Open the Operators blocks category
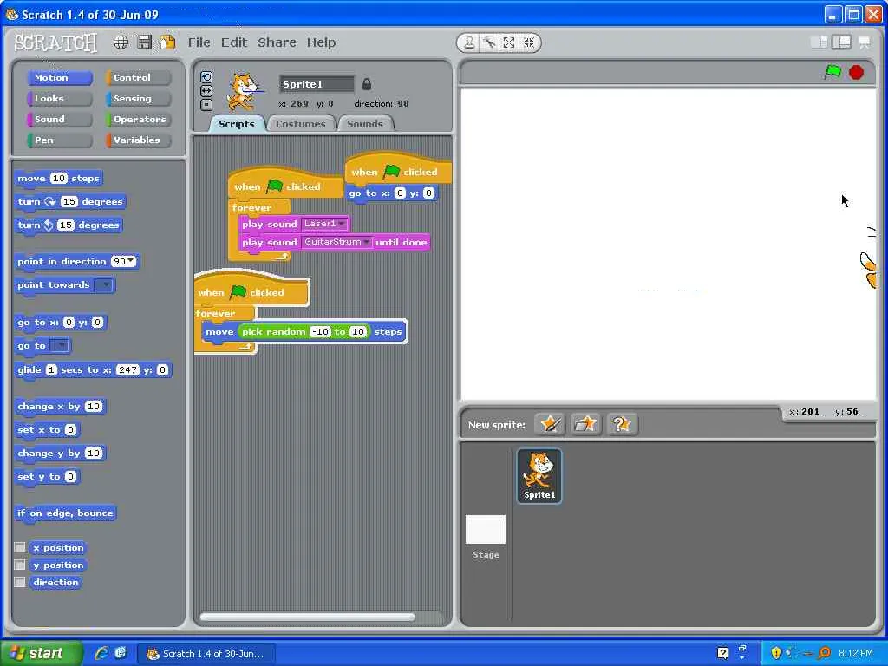This screenshot has width=888, height=666. [138, 120]
